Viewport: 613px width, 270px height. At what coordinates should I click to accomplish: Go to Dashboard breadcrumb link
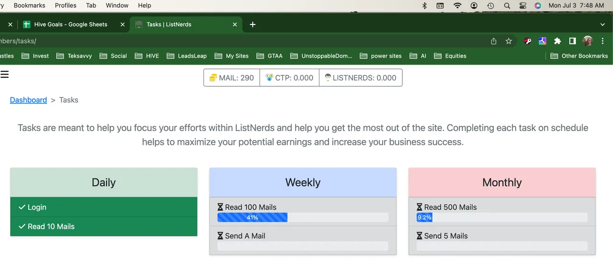(28, 100)
